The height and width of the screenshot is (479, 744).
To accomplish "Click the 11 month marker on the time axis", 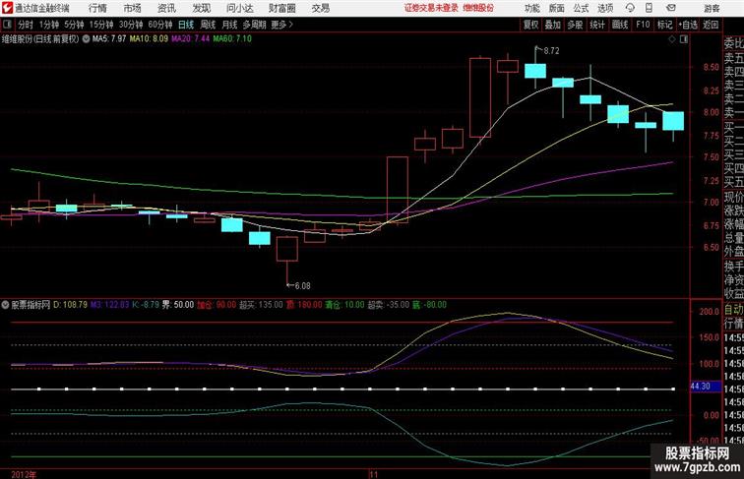I will coord(374,474).
